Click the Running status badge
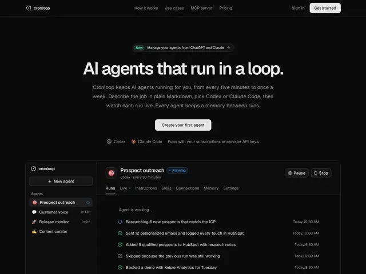Screen dimensions: 366x274 pyautogui.click(x=177, y=170)
